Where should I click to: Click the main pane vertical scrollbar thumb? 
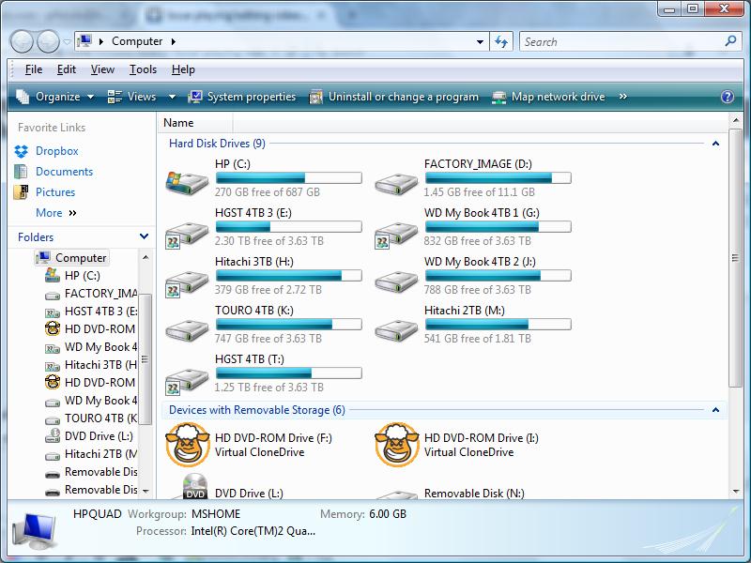(735, 258)
